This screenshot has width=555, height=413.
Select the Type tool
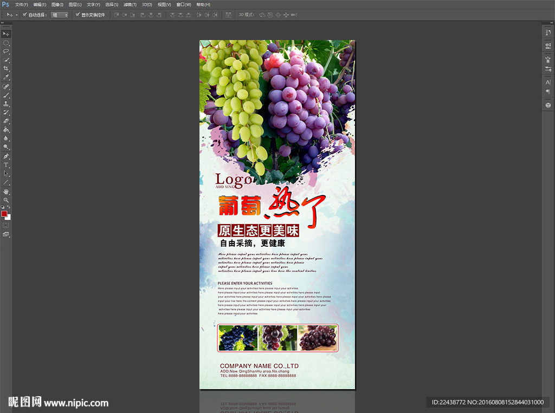[6, 165]
